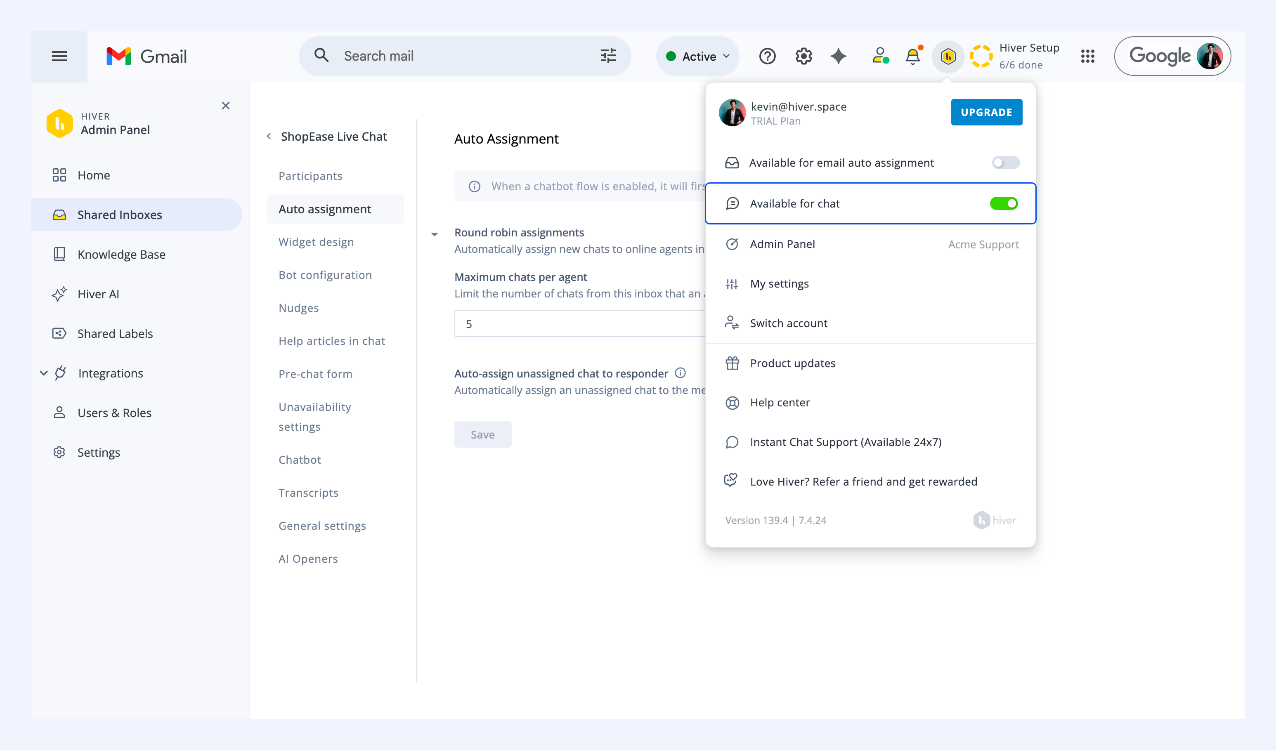Click the Users & Roles person icon
This screenshot has width=1276, height=750.
(59, 413)
